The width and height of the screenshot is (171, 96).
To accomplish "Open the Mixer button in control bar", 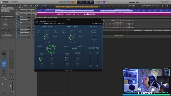I will pos(15,2).
